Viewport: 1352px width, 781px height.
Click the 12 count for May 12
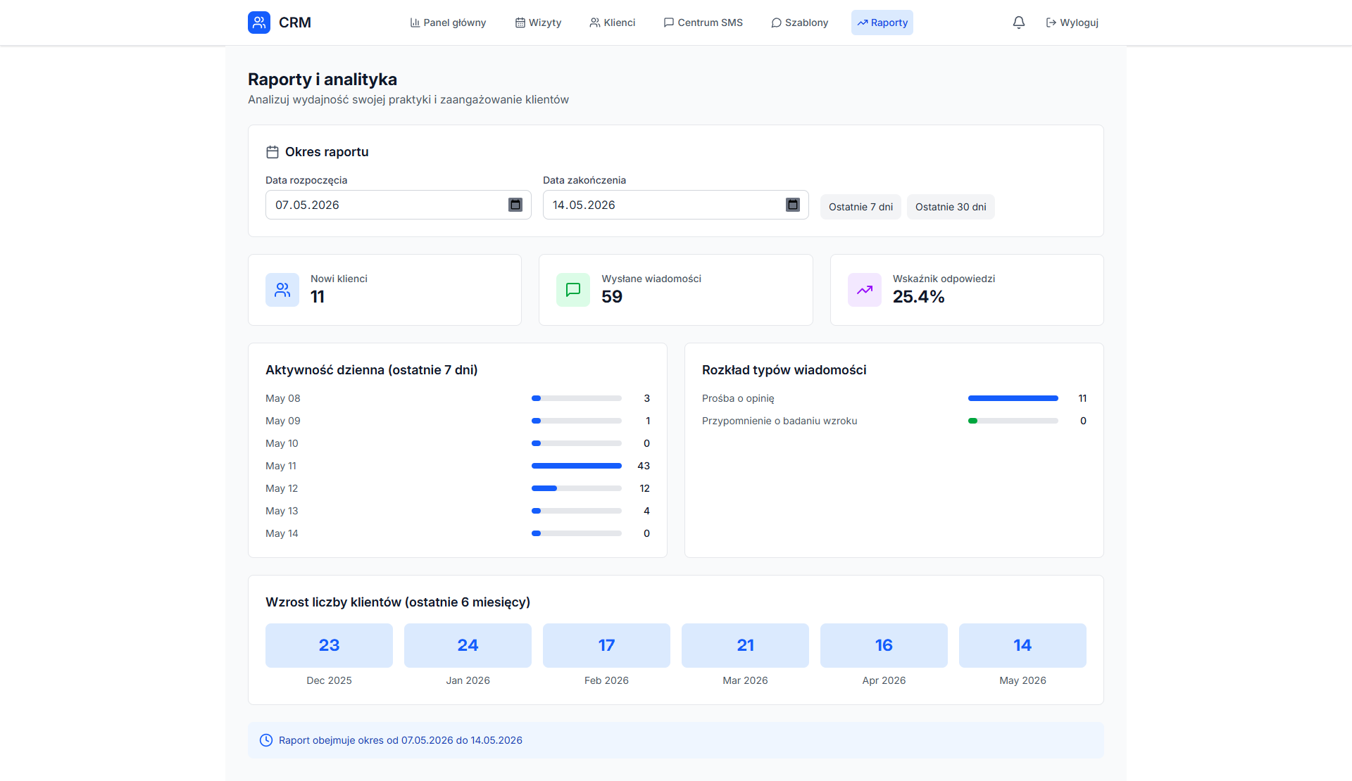(x=644, y=488)
